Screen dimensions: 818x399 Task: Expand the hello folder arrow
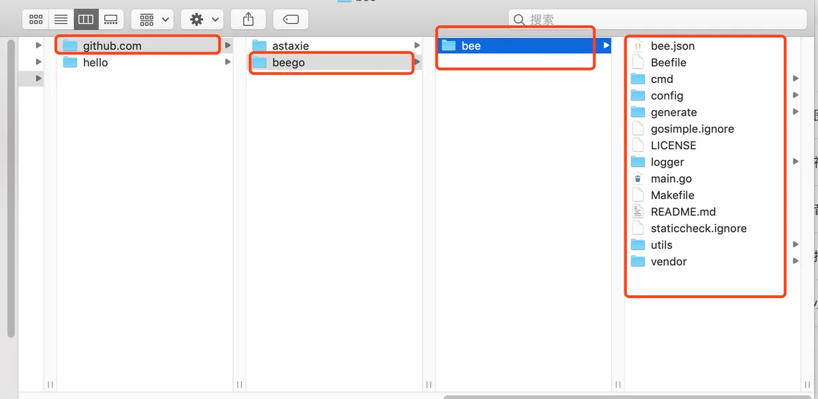pos(228,63)
